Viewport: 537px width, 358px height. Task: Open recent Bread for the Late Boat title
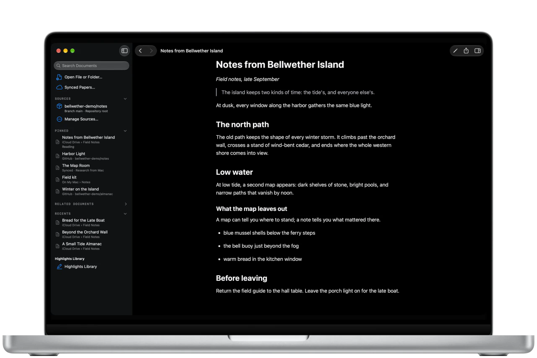83,220
